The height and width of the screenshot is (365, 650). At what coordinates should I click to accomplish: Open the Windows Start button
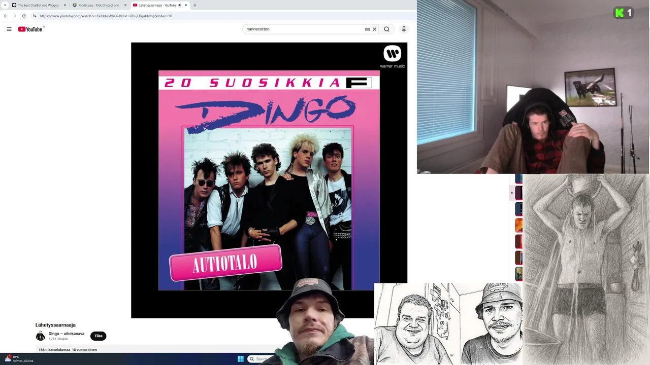[x=241, y=359]
